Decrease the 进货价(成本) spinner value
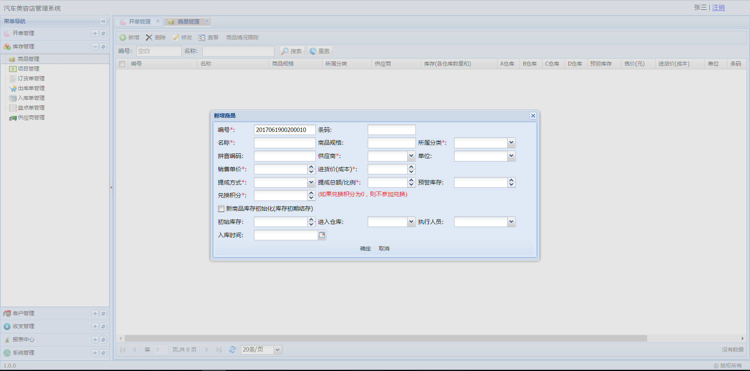 coord(411,172)
